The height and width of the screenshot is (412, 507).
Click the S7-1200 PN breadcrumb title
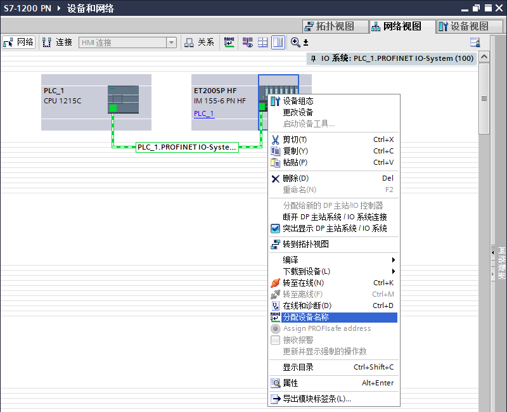(27, 8)
